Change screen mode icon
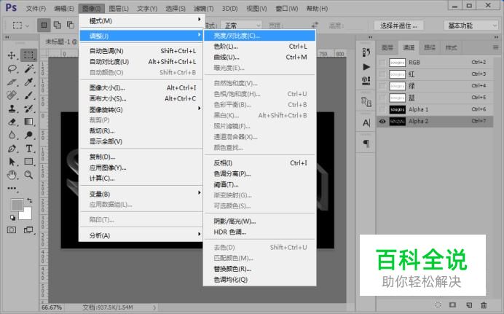The height and width of the screenshot is (314, 504). click(28, 229)
